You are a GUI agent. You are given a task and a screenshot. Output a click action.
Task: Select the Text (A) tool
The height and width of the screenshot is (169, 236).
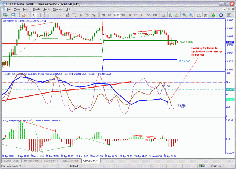point(80,15)
